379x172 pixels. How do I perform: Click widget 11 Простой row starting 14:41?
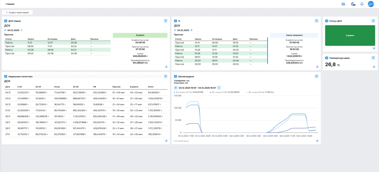(221, 43)
